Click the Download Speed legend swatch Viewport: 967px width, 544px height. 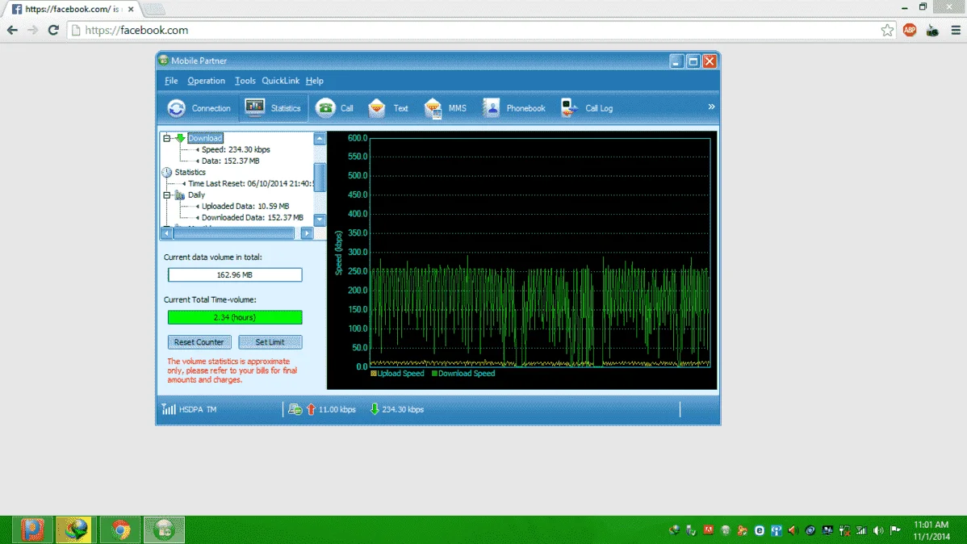pos(434,373)
